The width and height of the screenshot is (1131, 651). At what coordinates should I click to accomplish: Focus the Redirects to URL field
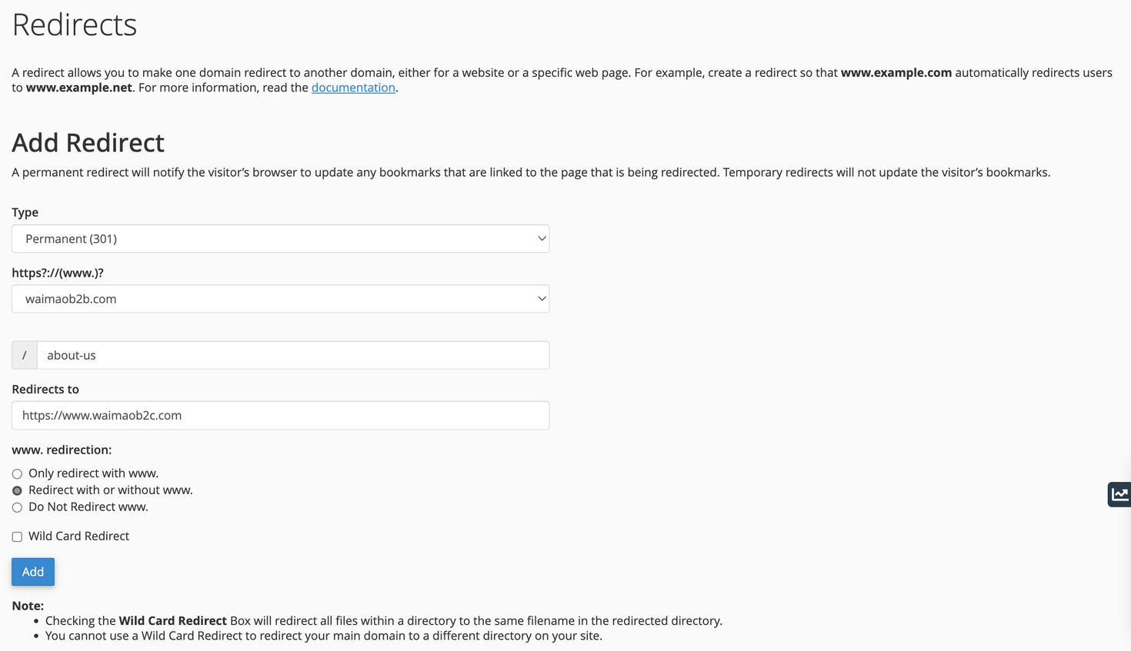280,415
